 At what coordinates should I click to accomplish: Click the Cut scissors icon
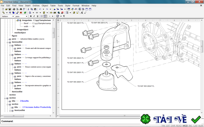[28, 9]
